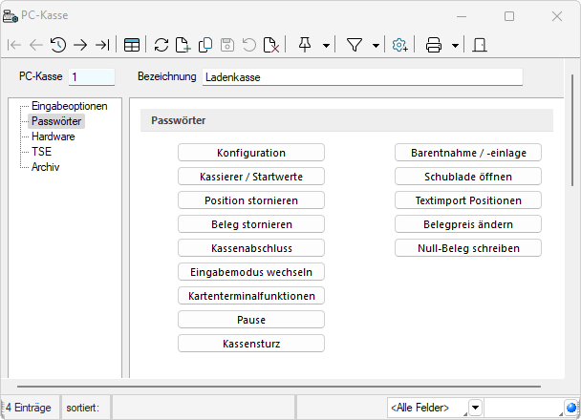581x420 pixels.
Task: Open the filter dropdown arrow
Action: [x=376, y=46]
